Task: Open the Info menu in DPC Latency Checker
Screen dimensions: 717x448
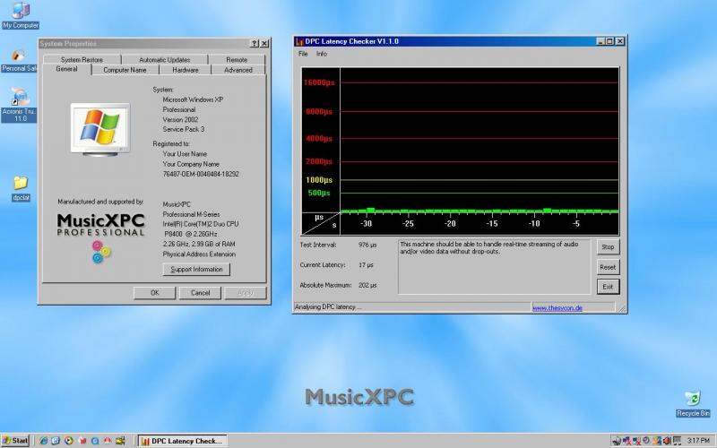Action: [322, 54]
